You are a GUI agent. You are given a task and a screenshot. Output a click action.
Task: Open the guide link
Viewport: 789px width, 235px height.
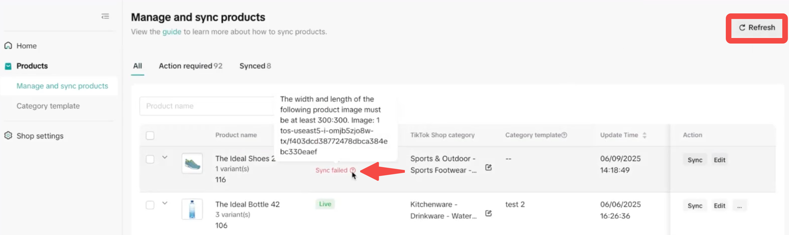pos(171,32)
